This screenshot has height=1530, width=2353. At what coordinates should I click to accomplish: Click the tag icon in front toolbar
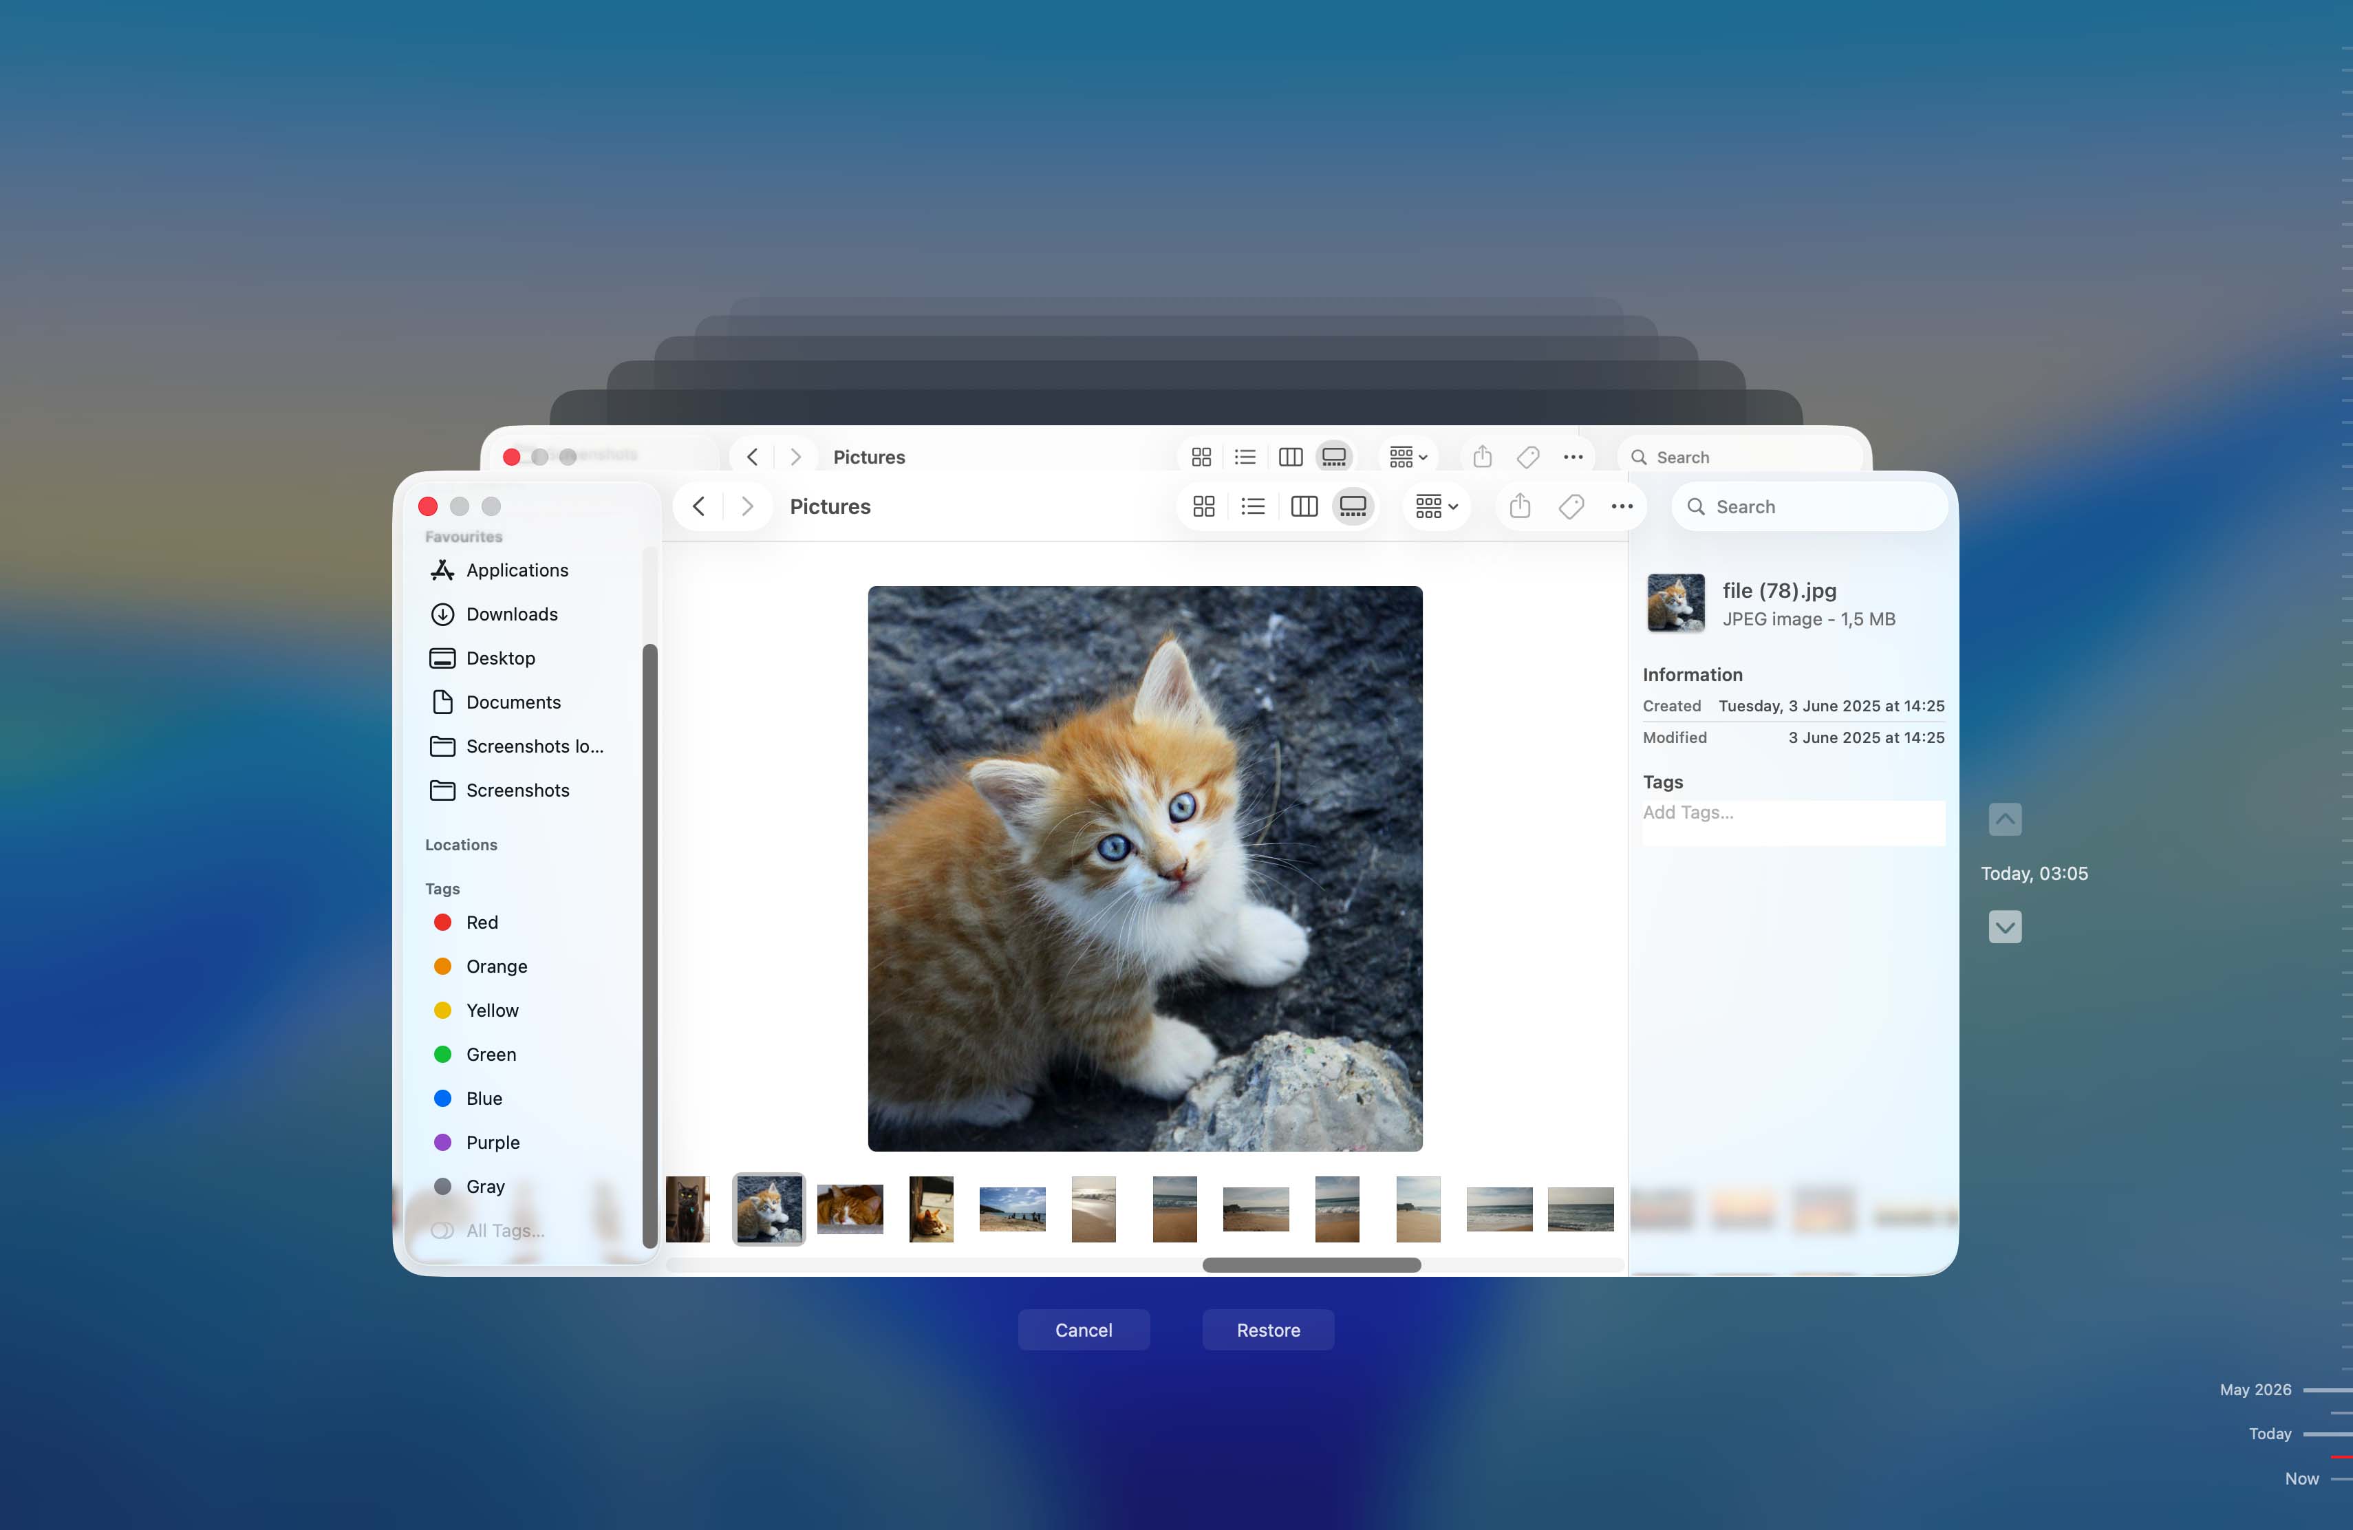[x=1571, y=507]
